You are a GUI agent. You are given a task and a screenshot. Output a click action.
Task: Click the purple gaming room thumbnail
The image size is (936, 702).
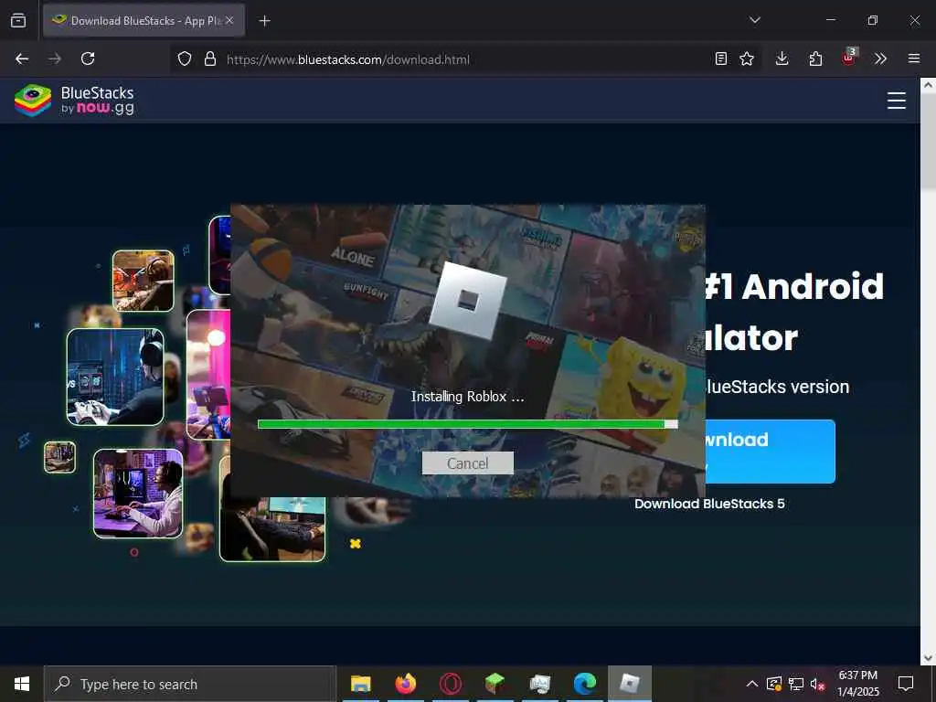(x=138, y=493)
